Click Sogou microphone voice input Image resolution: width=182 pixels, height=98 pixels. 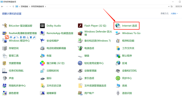21,37
